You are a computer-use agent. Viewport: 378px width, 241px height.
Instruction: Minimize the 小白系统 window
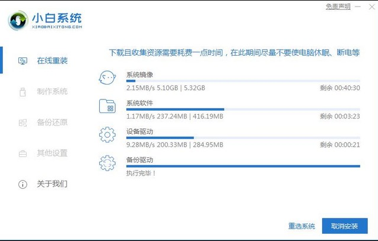(x=358, y=7)
